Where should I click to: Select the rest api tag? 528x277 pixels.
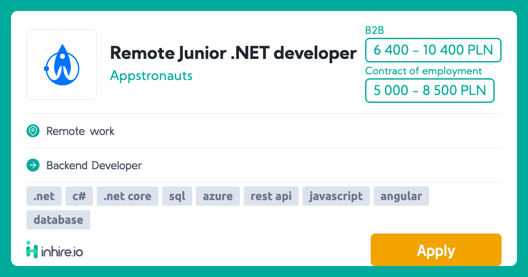coord(271,196)
